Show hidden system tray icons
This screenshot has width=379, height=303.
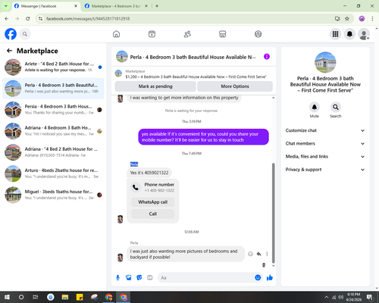tap(326, 297)
